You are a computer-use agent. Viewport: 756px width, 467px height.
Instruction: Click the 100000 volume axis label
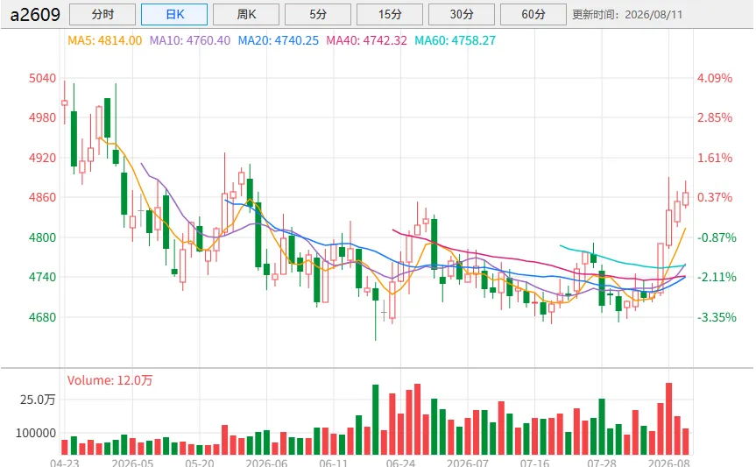36,433
